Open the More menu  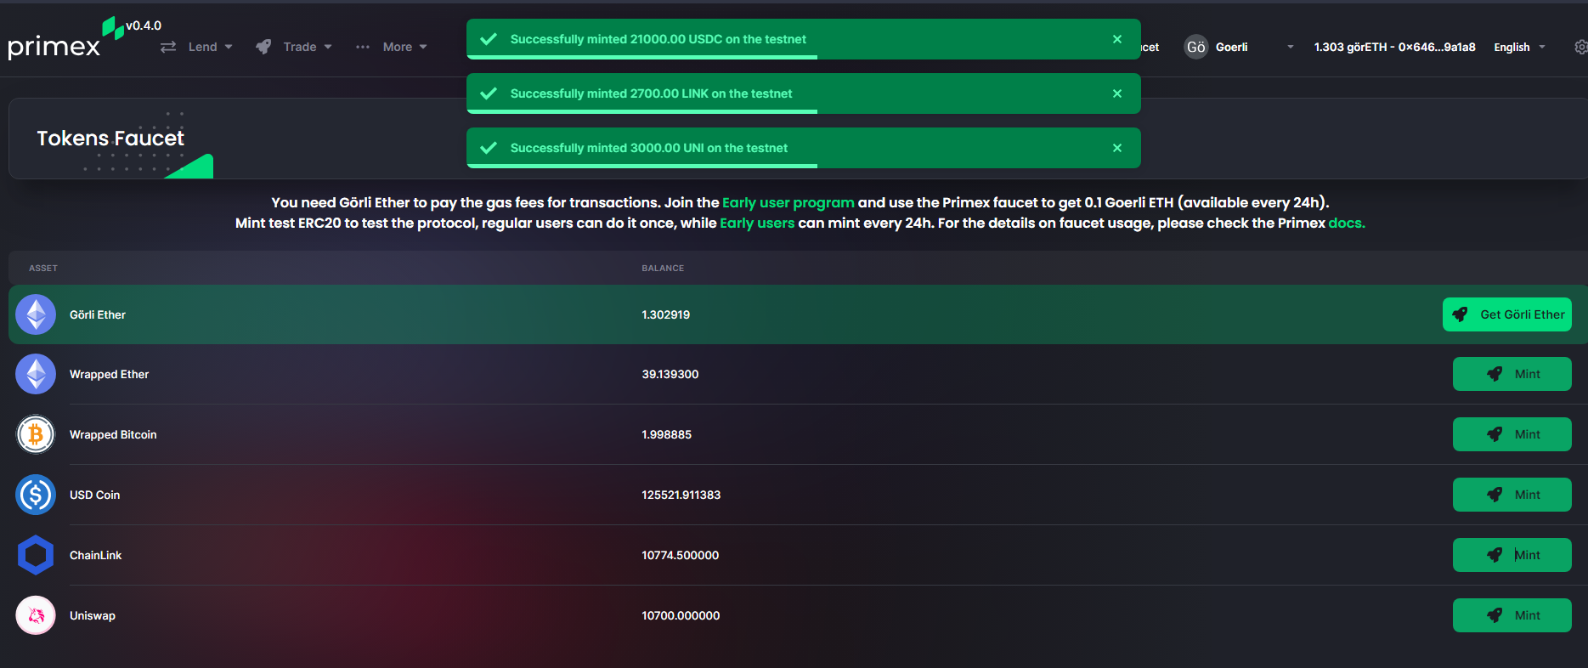pyautogui.click(x=392, y=47)
